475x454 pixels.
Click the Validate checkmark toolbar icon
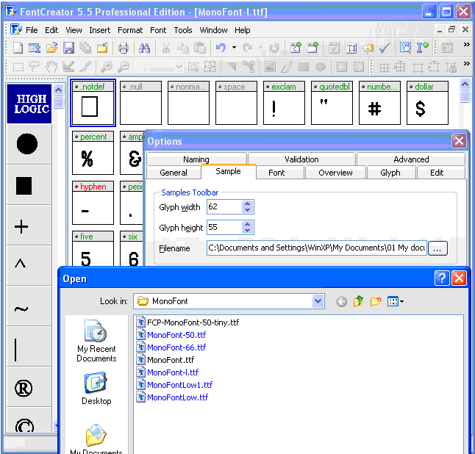(x=385, y=48)
